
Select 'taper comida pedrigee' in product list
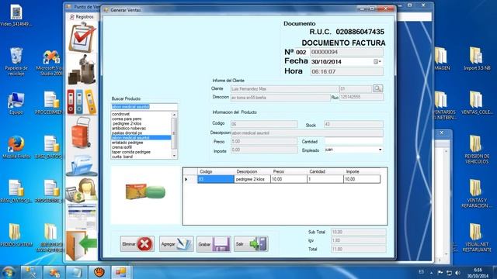click(x=131, y=152)
